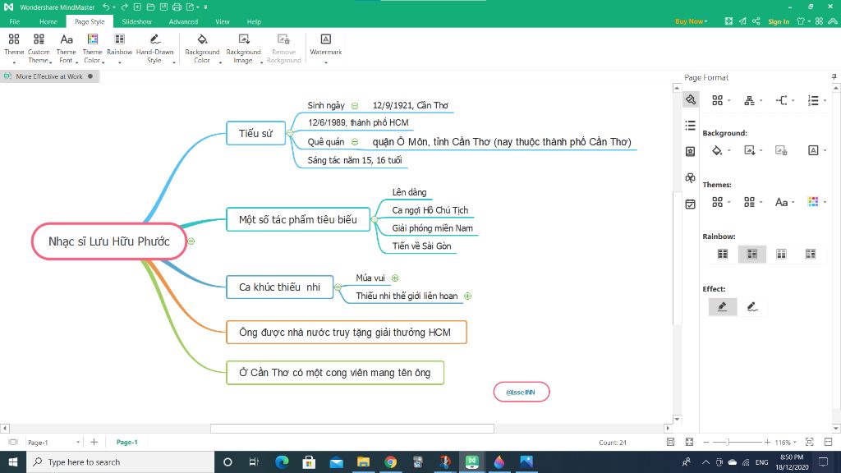The height and width of the screenshot is (473, 841).
Task: Open the Chrome icon in taskbar
Action: pyautogui.click(x=390, y=462)
